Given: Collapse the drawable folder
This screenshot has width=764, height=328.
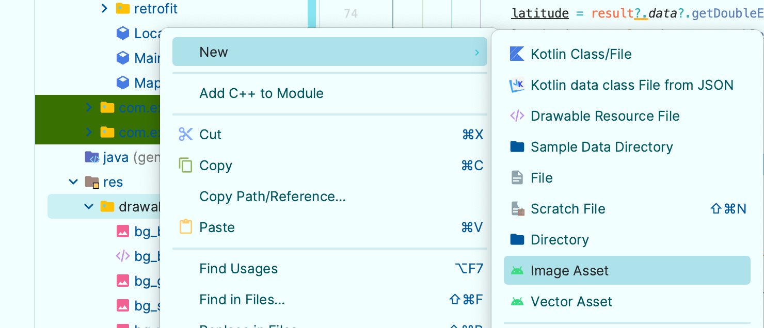Looking at the screenshot, I should [x=89, y=207].
